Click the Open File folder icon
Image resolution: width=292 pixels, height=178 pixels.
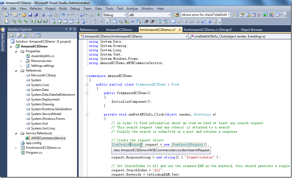(x=24, y=15)
